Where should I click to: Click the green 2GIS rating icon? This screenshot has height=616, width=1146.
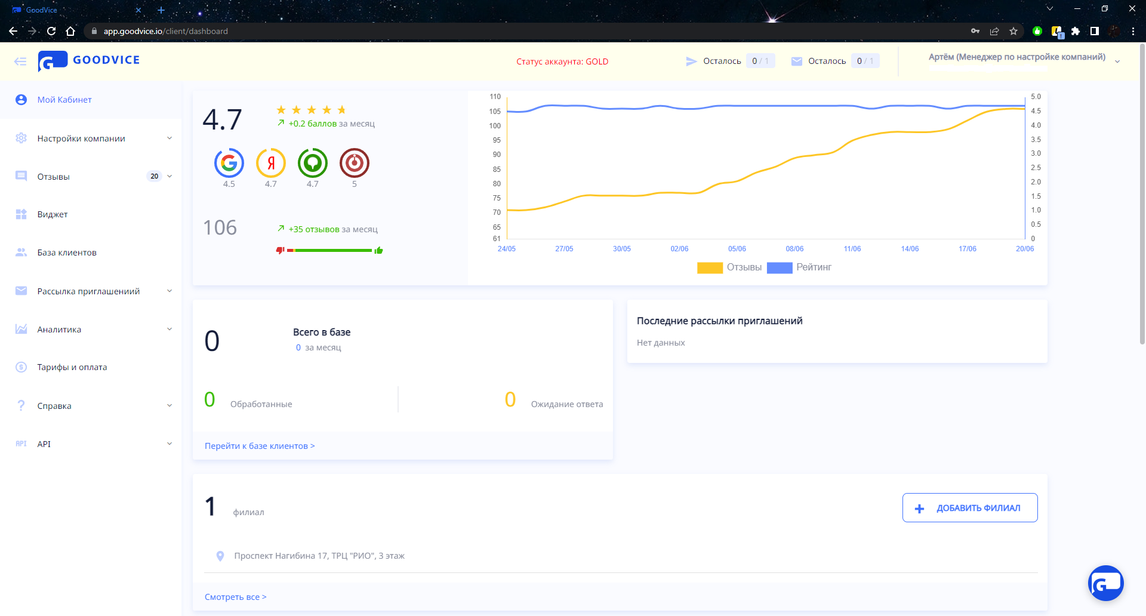click(313, 163)
